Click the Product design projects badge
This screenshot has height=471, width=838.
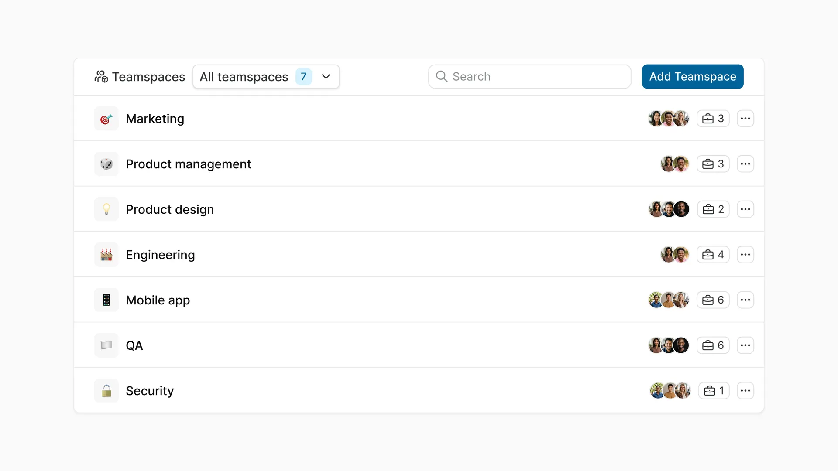713,209
